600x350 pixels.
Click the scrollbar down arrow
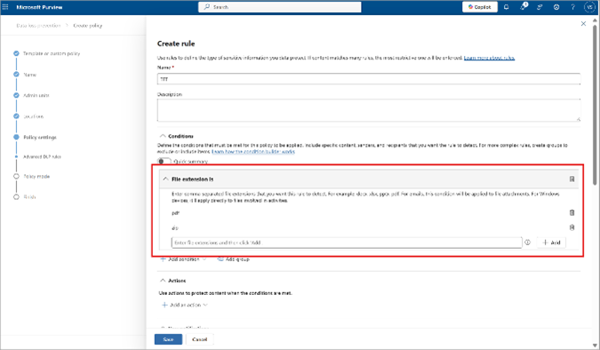(x=595, y=346)
